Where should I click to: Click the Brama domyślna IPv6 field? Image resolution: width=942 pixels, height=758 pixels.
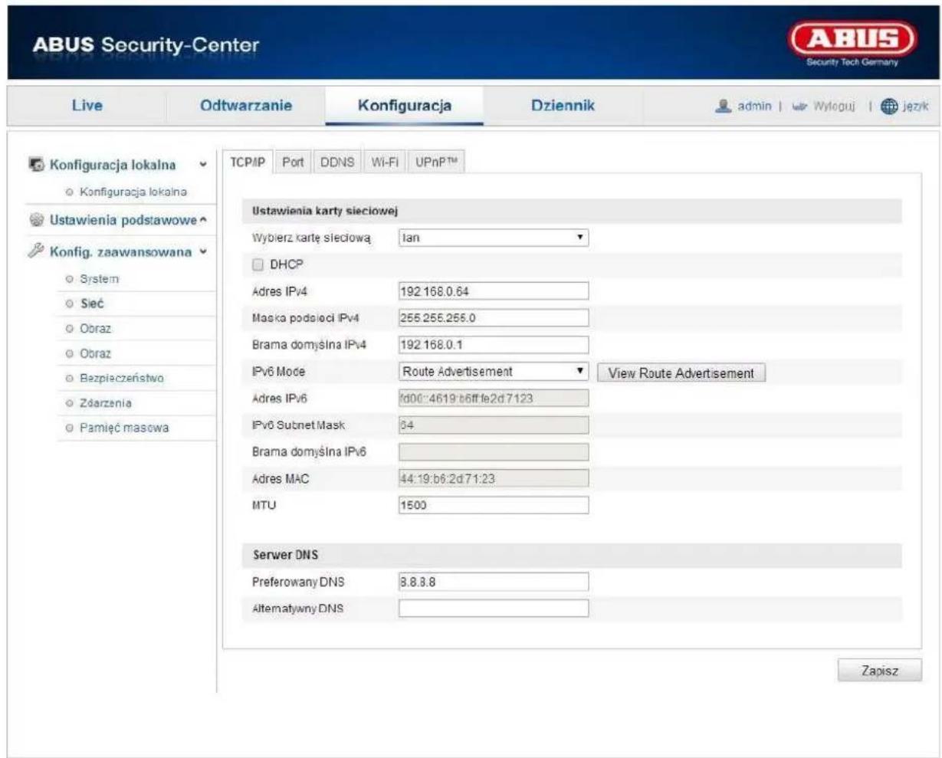(x=494, y=451)
